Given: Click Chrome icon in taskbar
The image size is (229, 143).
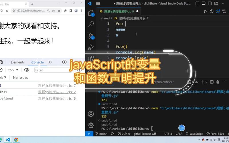Looking at the screenshot, I should pos(16,140).
